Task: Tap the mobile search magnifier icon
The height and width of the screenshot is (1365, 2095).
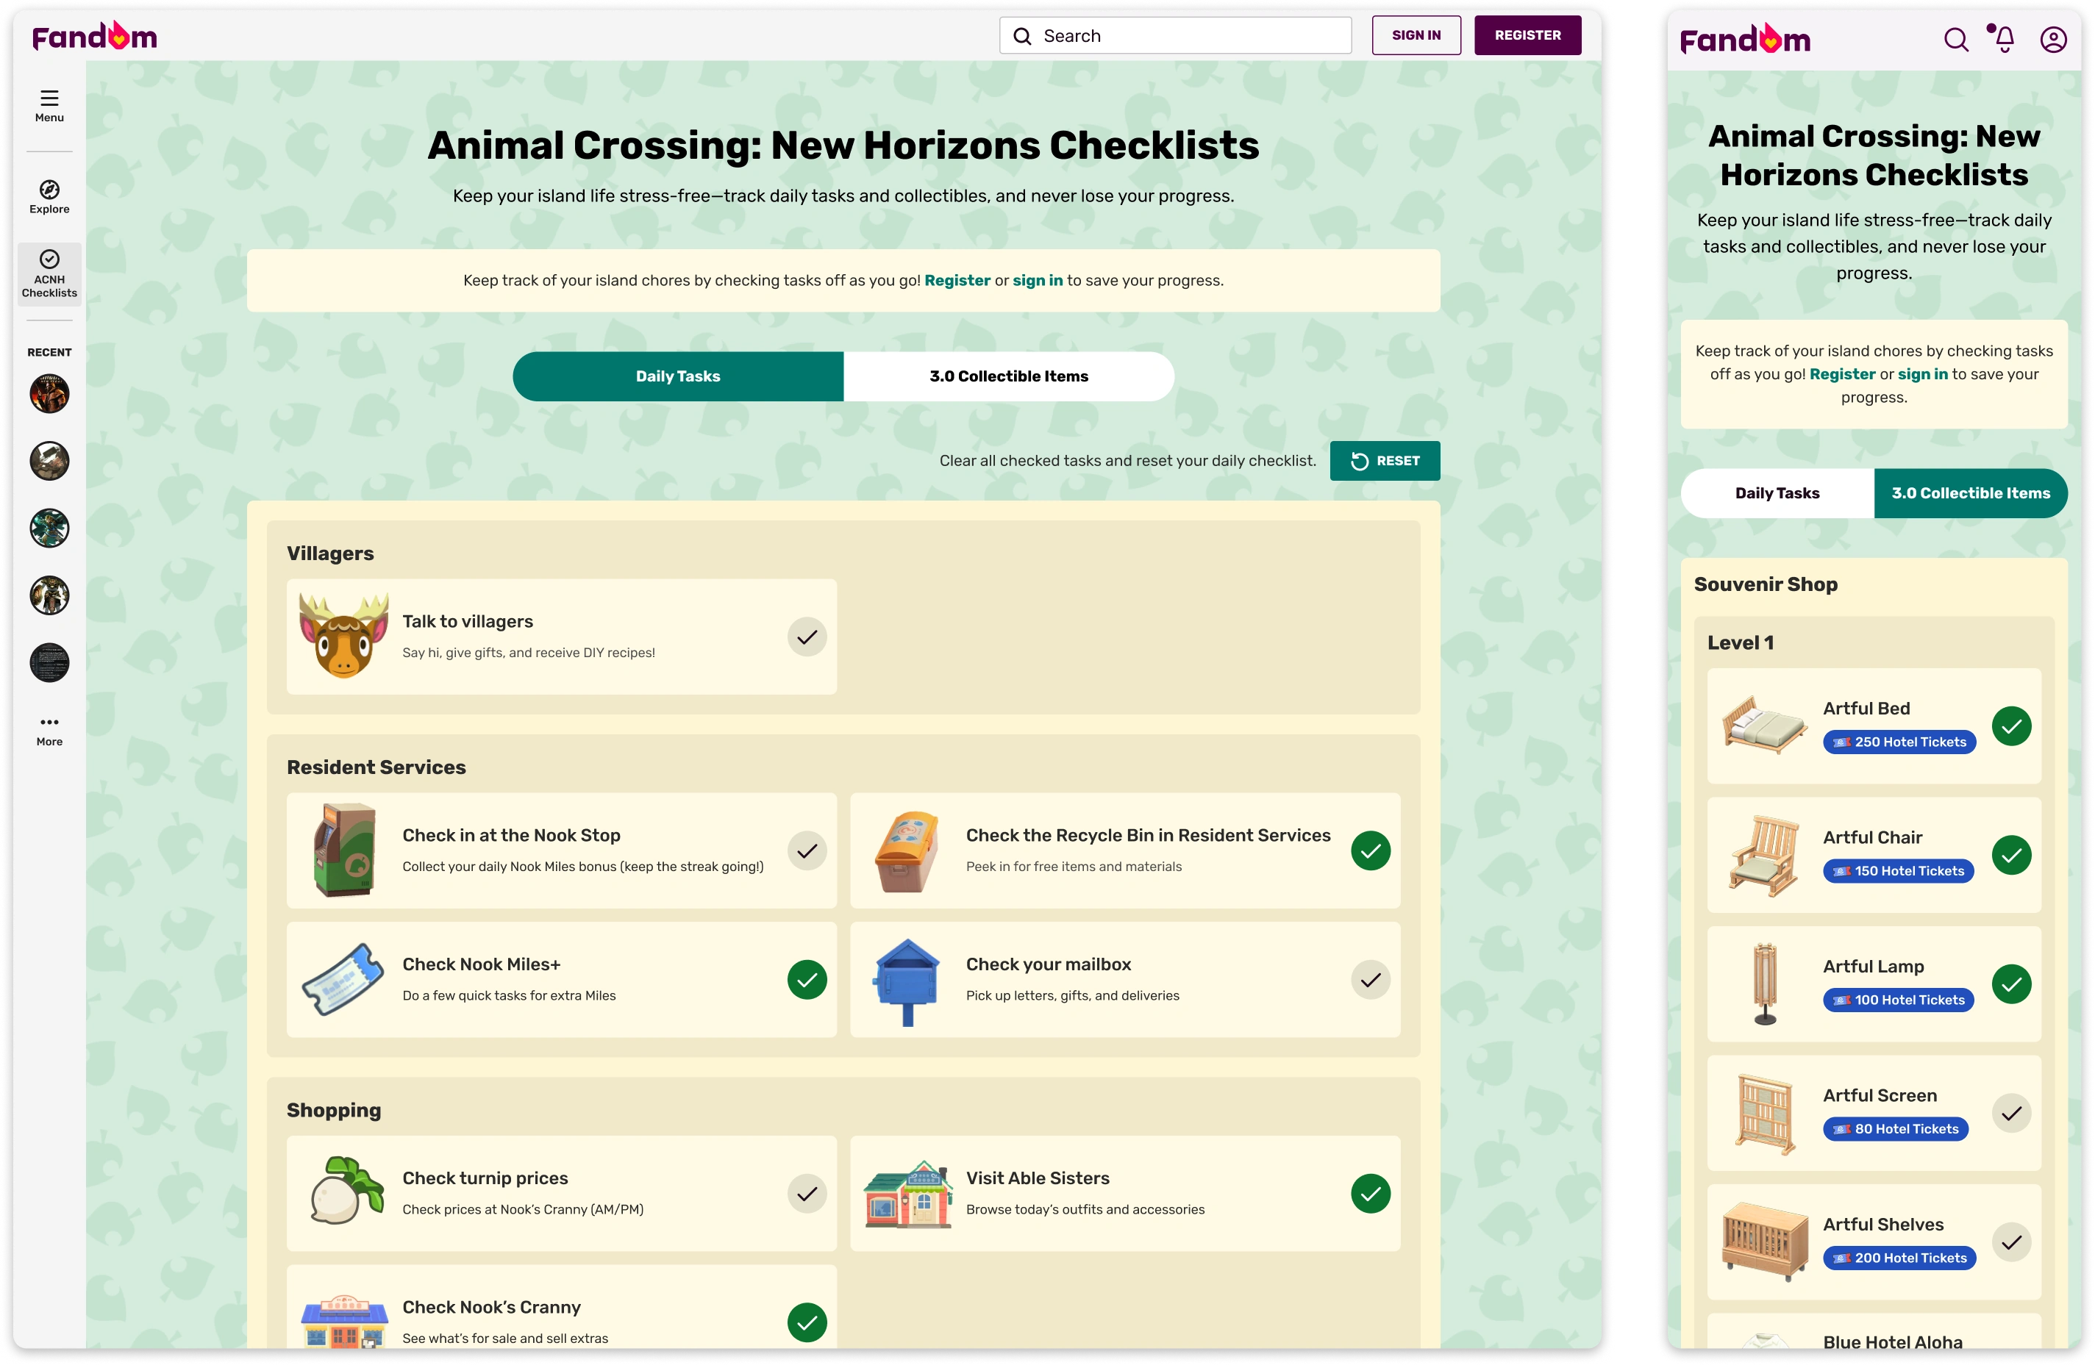Action: pyautogui.click(x=1955, y=40)
